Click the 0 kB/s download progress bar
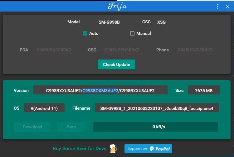This screenshot has height=157, width=234. pos(156,127)
